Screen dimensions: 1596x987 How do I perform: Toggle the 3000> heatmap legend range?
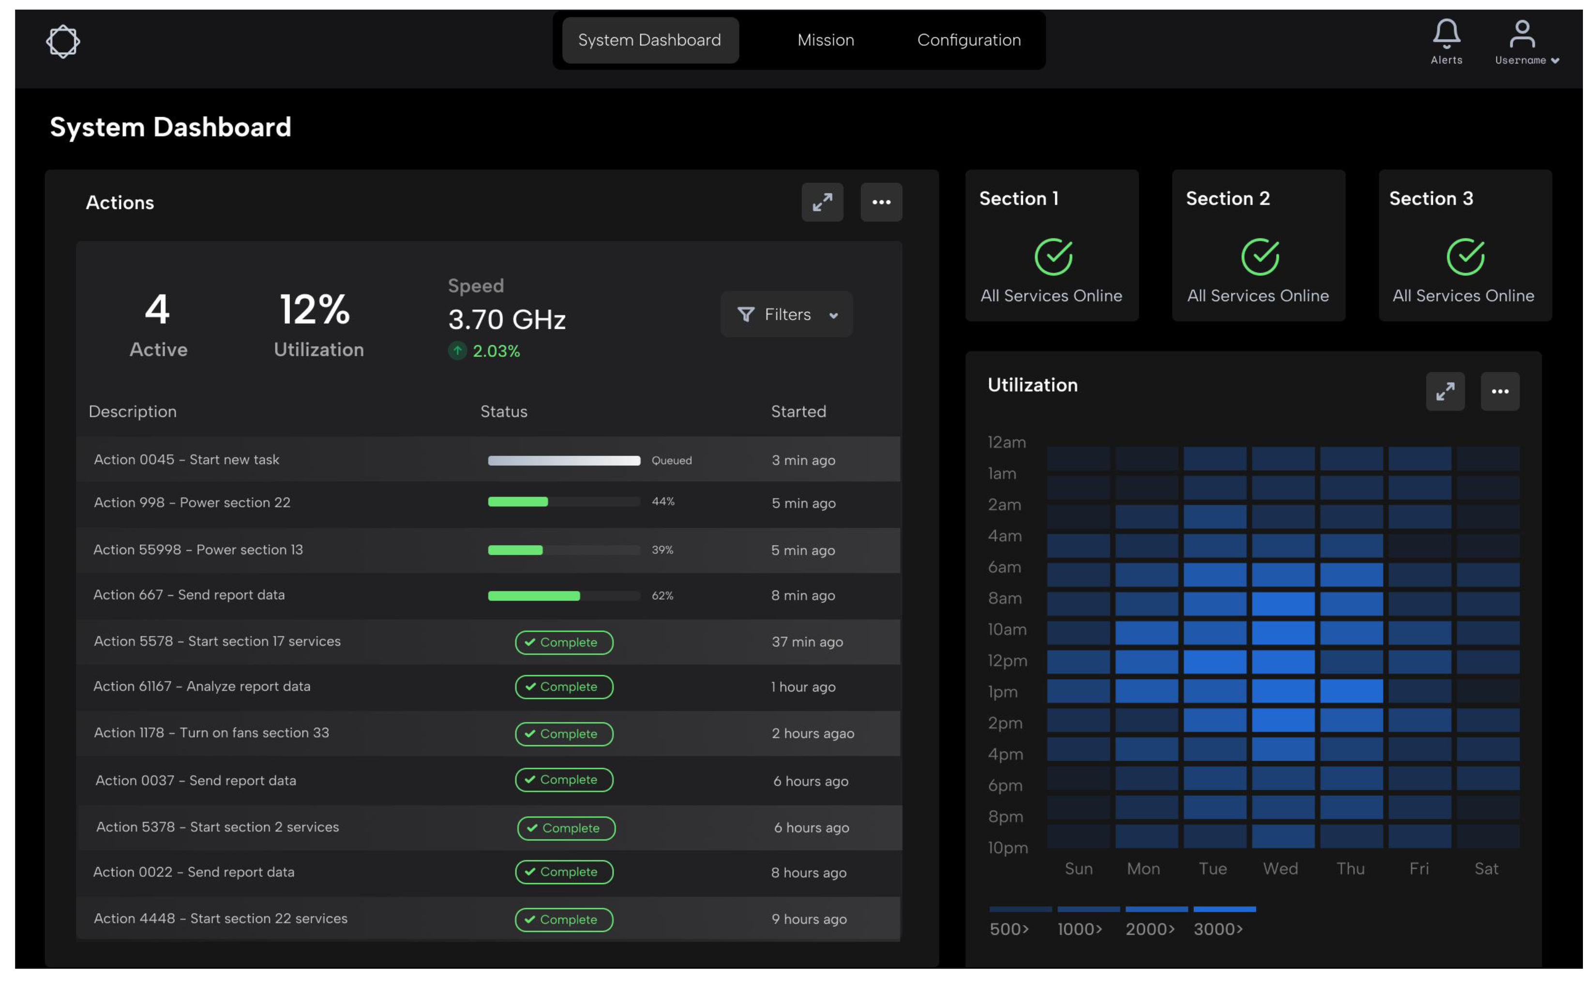(x=1218, y=928)
